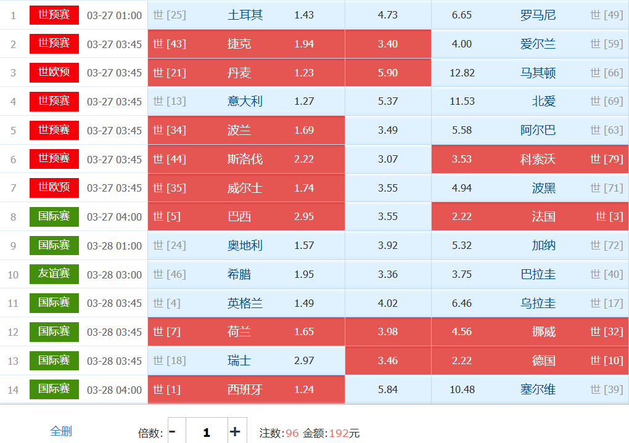629x443 pixels.
Task: Click the 倍数 multiplier input field
Action: pyautogui.click(x=206, y=432)
